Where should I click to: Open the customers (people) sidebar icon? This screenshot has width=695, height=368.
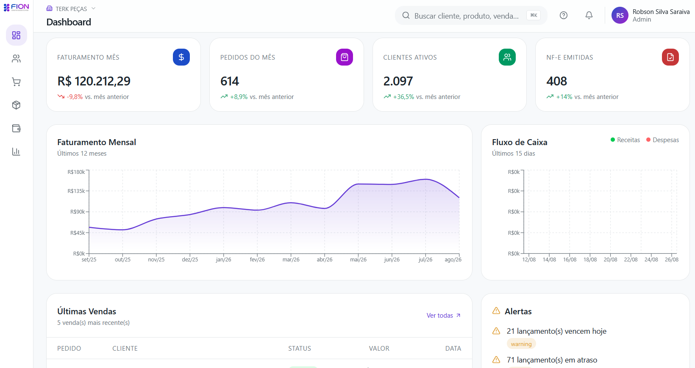(17, 58)
